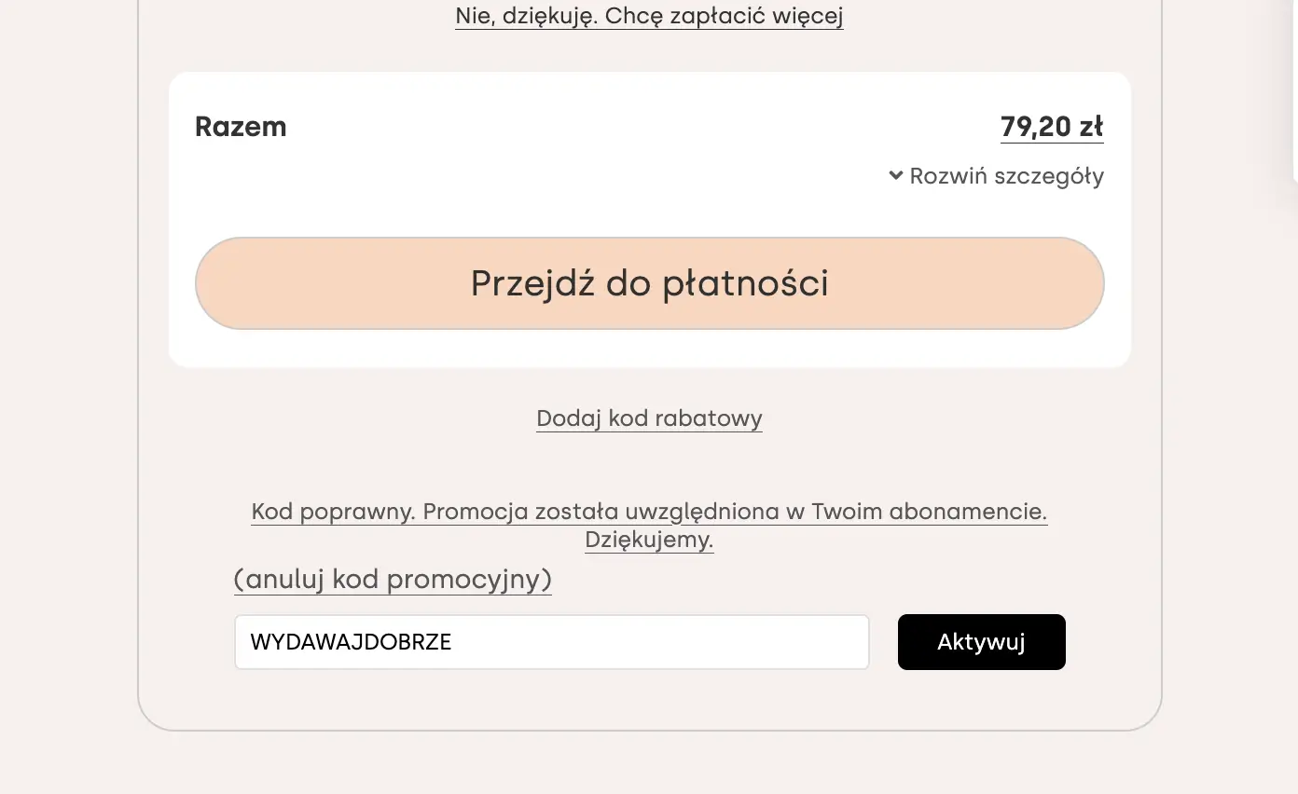Click the bold "Razem" label
Viewport: 1298px width, 794px height.
pyautogui.click(x=241, y=127)
